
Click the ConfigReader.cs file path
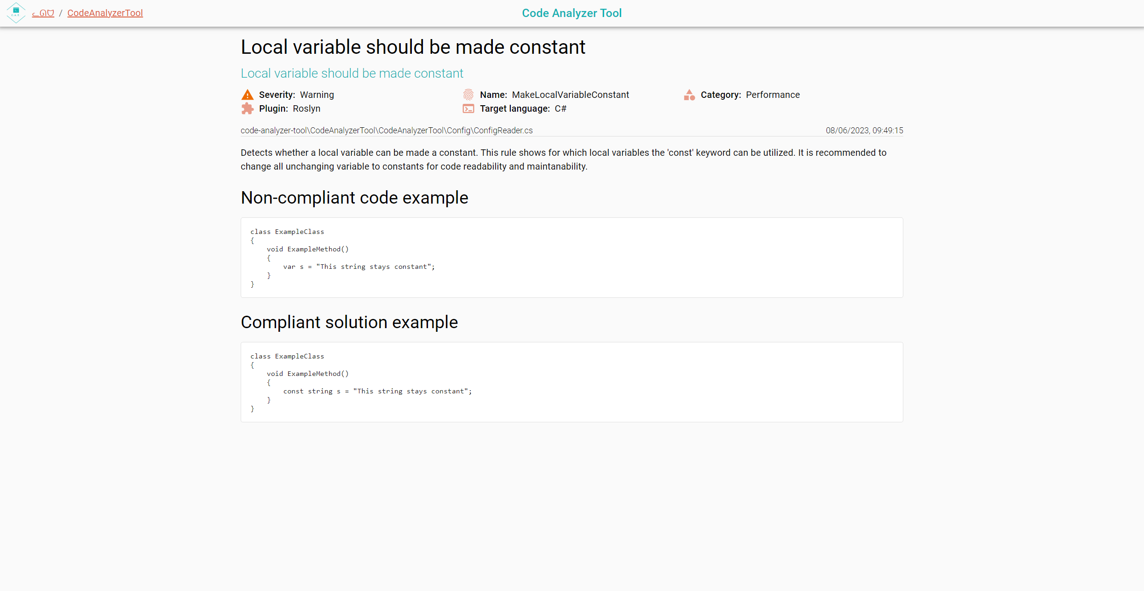386,131
